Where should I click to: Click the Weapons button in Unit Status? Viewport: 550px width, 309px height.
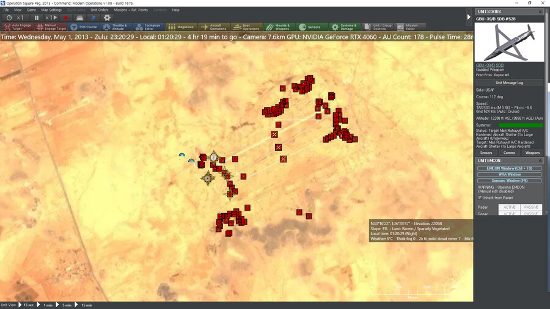532,153
